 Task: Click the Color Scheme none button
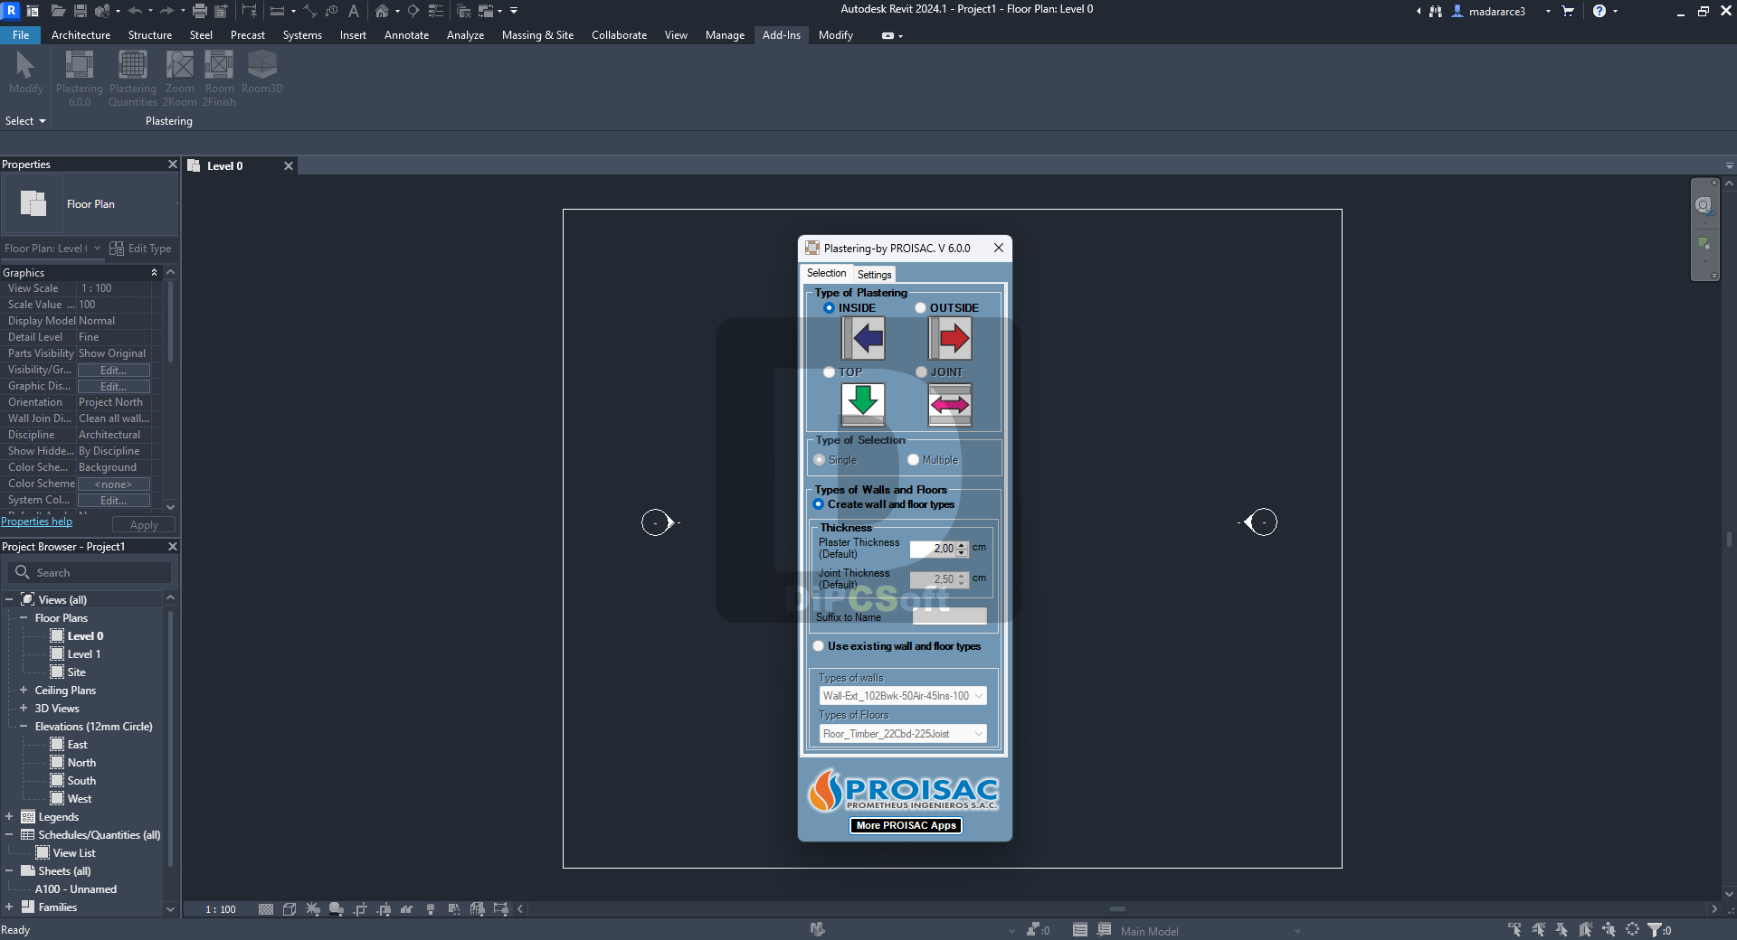click(x=113, y=484)
